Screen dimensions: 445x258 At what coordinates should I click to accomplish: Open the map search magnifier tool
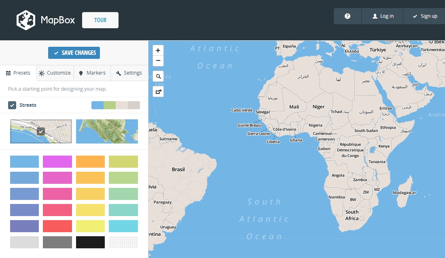(158, 76)
